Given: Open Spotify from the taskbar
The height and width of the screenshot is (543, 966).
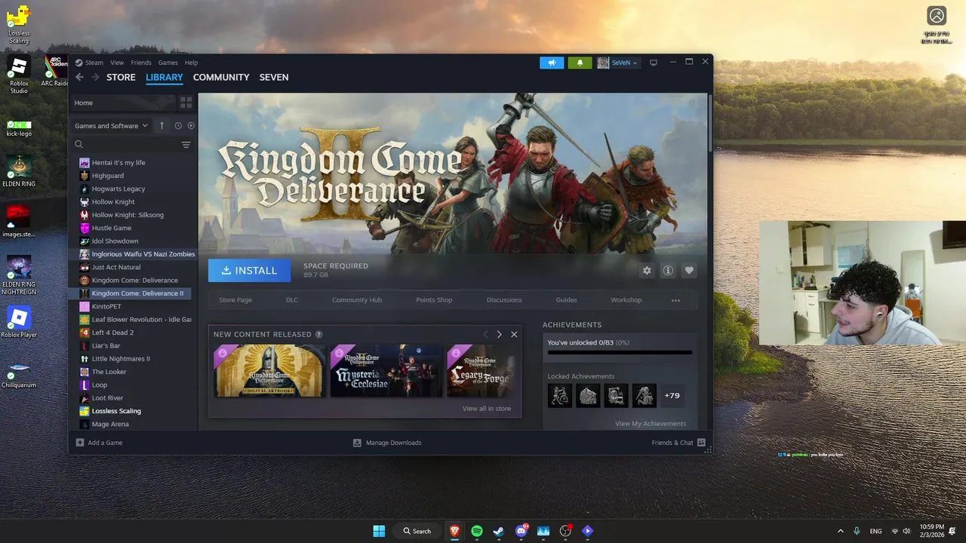Looking at the screenshot, I should pyautogui.click(x=477, y=531).
